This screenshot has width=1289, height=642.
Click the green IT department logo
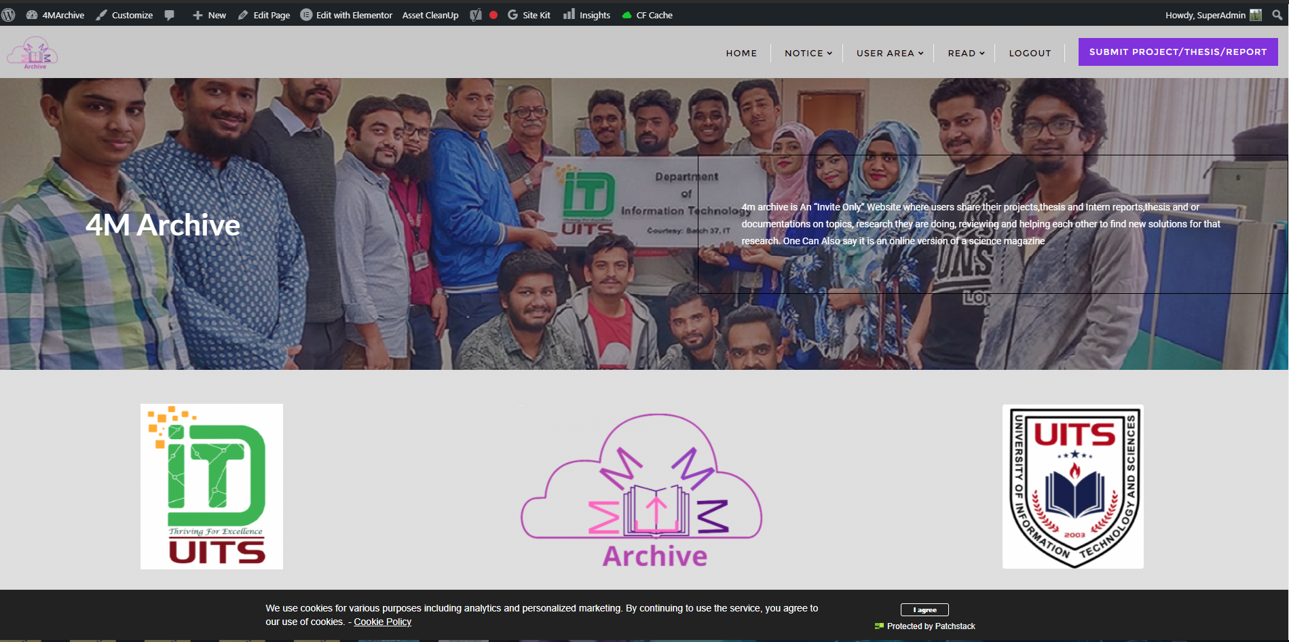click(x=212, y=487)
